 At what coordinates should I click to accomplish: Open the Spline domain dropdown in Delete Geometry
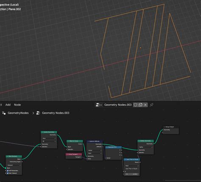(x=146, y=147)
